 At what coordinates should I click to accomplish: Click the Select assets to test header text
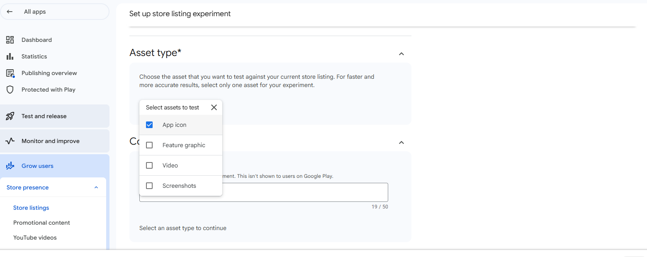click(173, 107)
